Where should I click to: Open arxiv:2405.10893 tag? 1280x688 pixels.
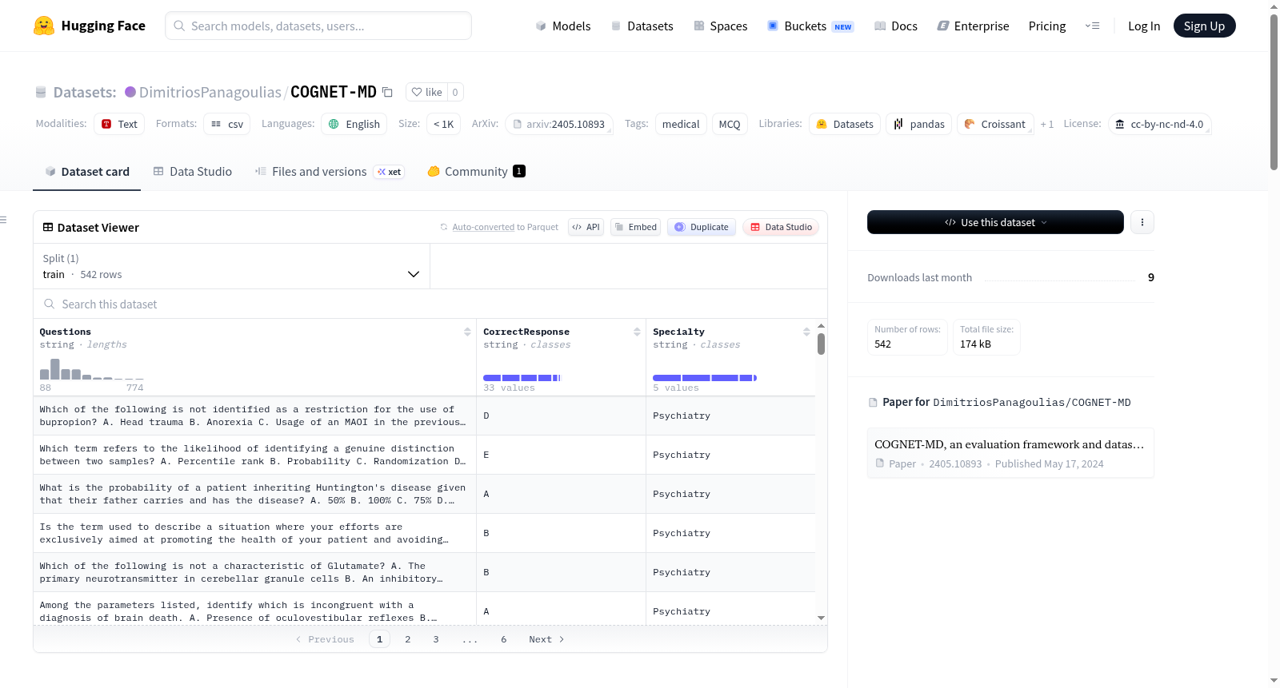[558, 124]
